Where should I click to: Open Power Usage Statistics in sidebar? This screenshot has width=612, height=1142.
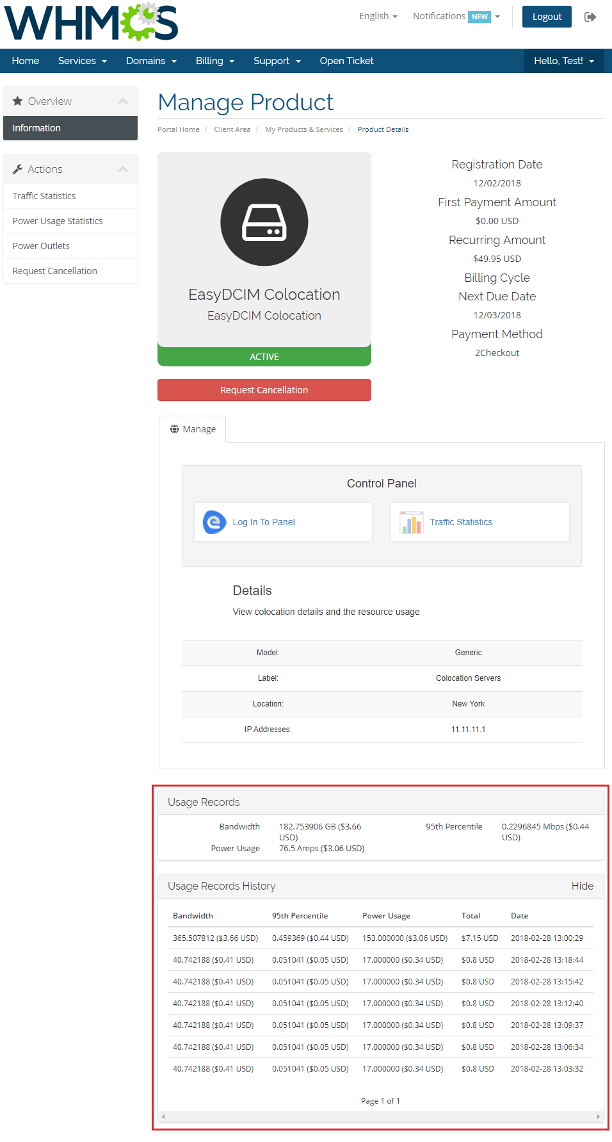(58, 221)
